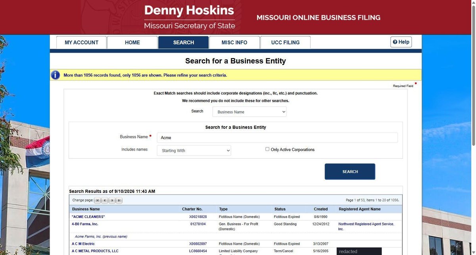This screenshot has width=476, height=255.
Task: Open Help with question mark icon
Action: tap(401, 42)
